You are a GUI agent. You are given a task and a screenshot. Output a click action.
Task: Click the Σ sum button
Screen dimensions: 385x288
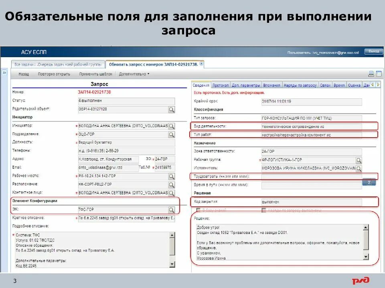coord(369,182)
